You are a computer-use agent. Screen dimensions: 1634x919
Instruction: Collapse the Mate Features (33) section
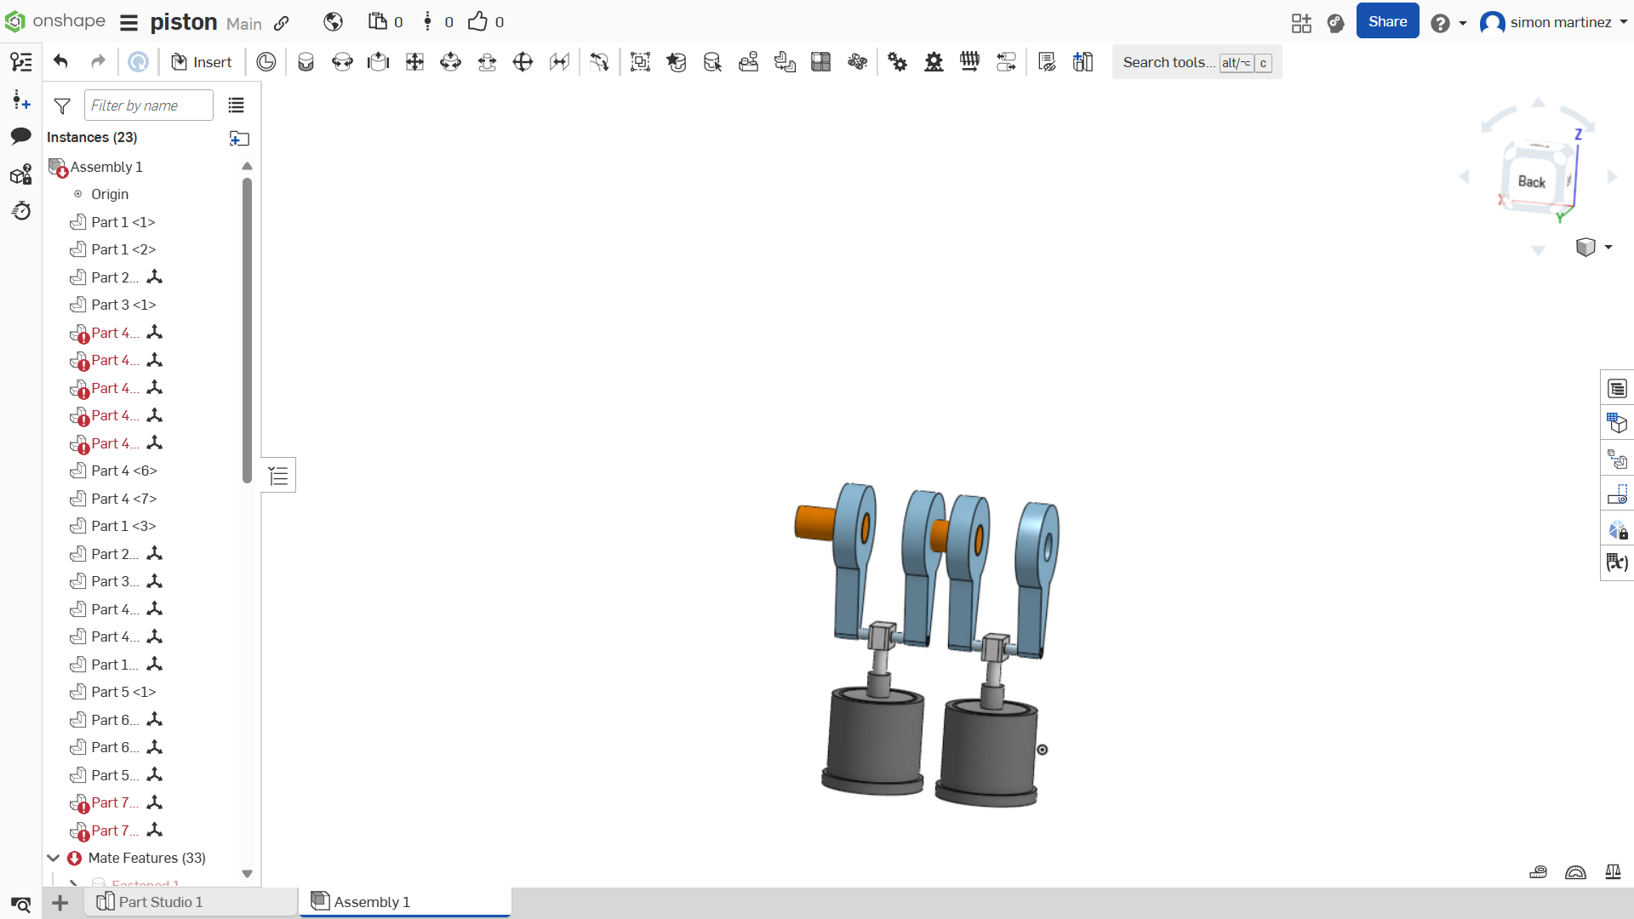pos(53,858)
